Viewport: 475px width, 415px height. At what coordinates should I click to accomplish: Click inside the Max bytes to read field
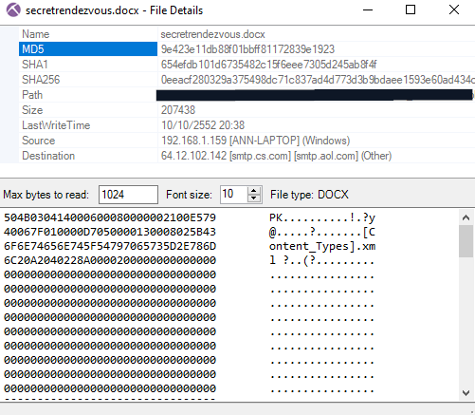(x=128, y=195)
